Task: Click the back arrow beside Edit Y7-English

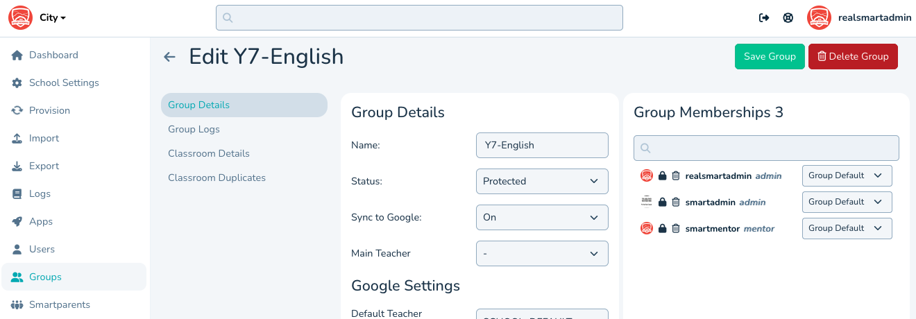Action: click(x=169, y=57)
